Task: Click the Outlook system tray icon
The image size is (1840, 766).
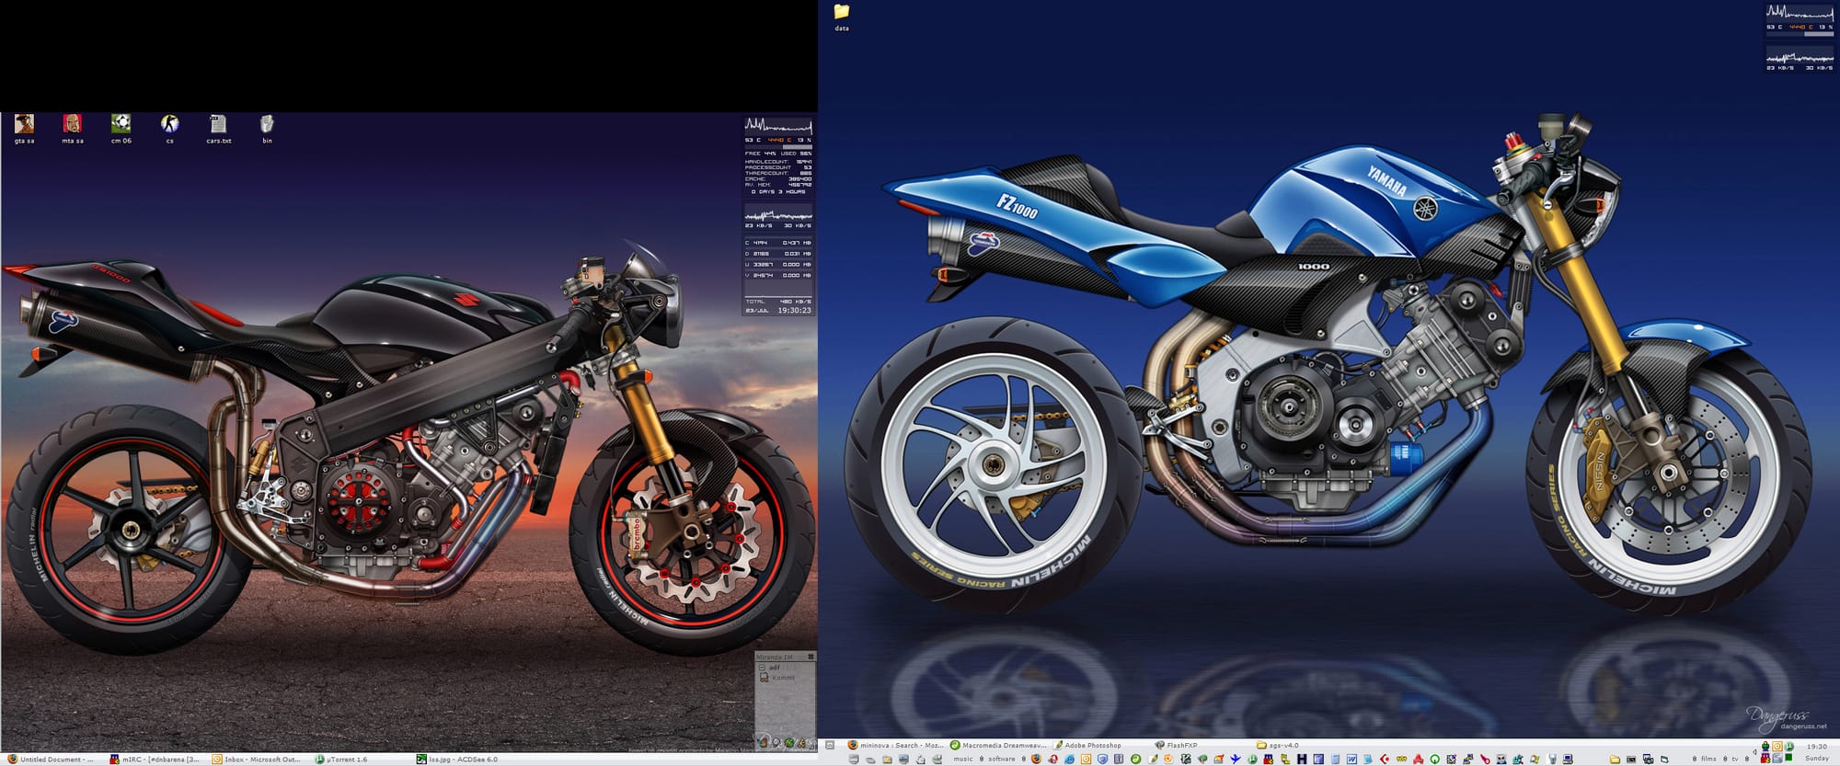Action: click(1777, 746)
